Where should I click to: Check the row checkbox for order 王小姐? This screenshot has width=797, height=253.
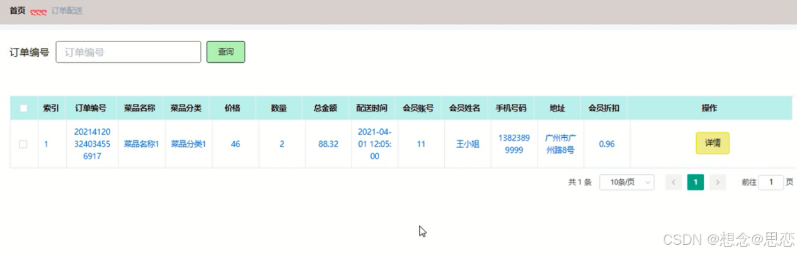pos(24,144)
